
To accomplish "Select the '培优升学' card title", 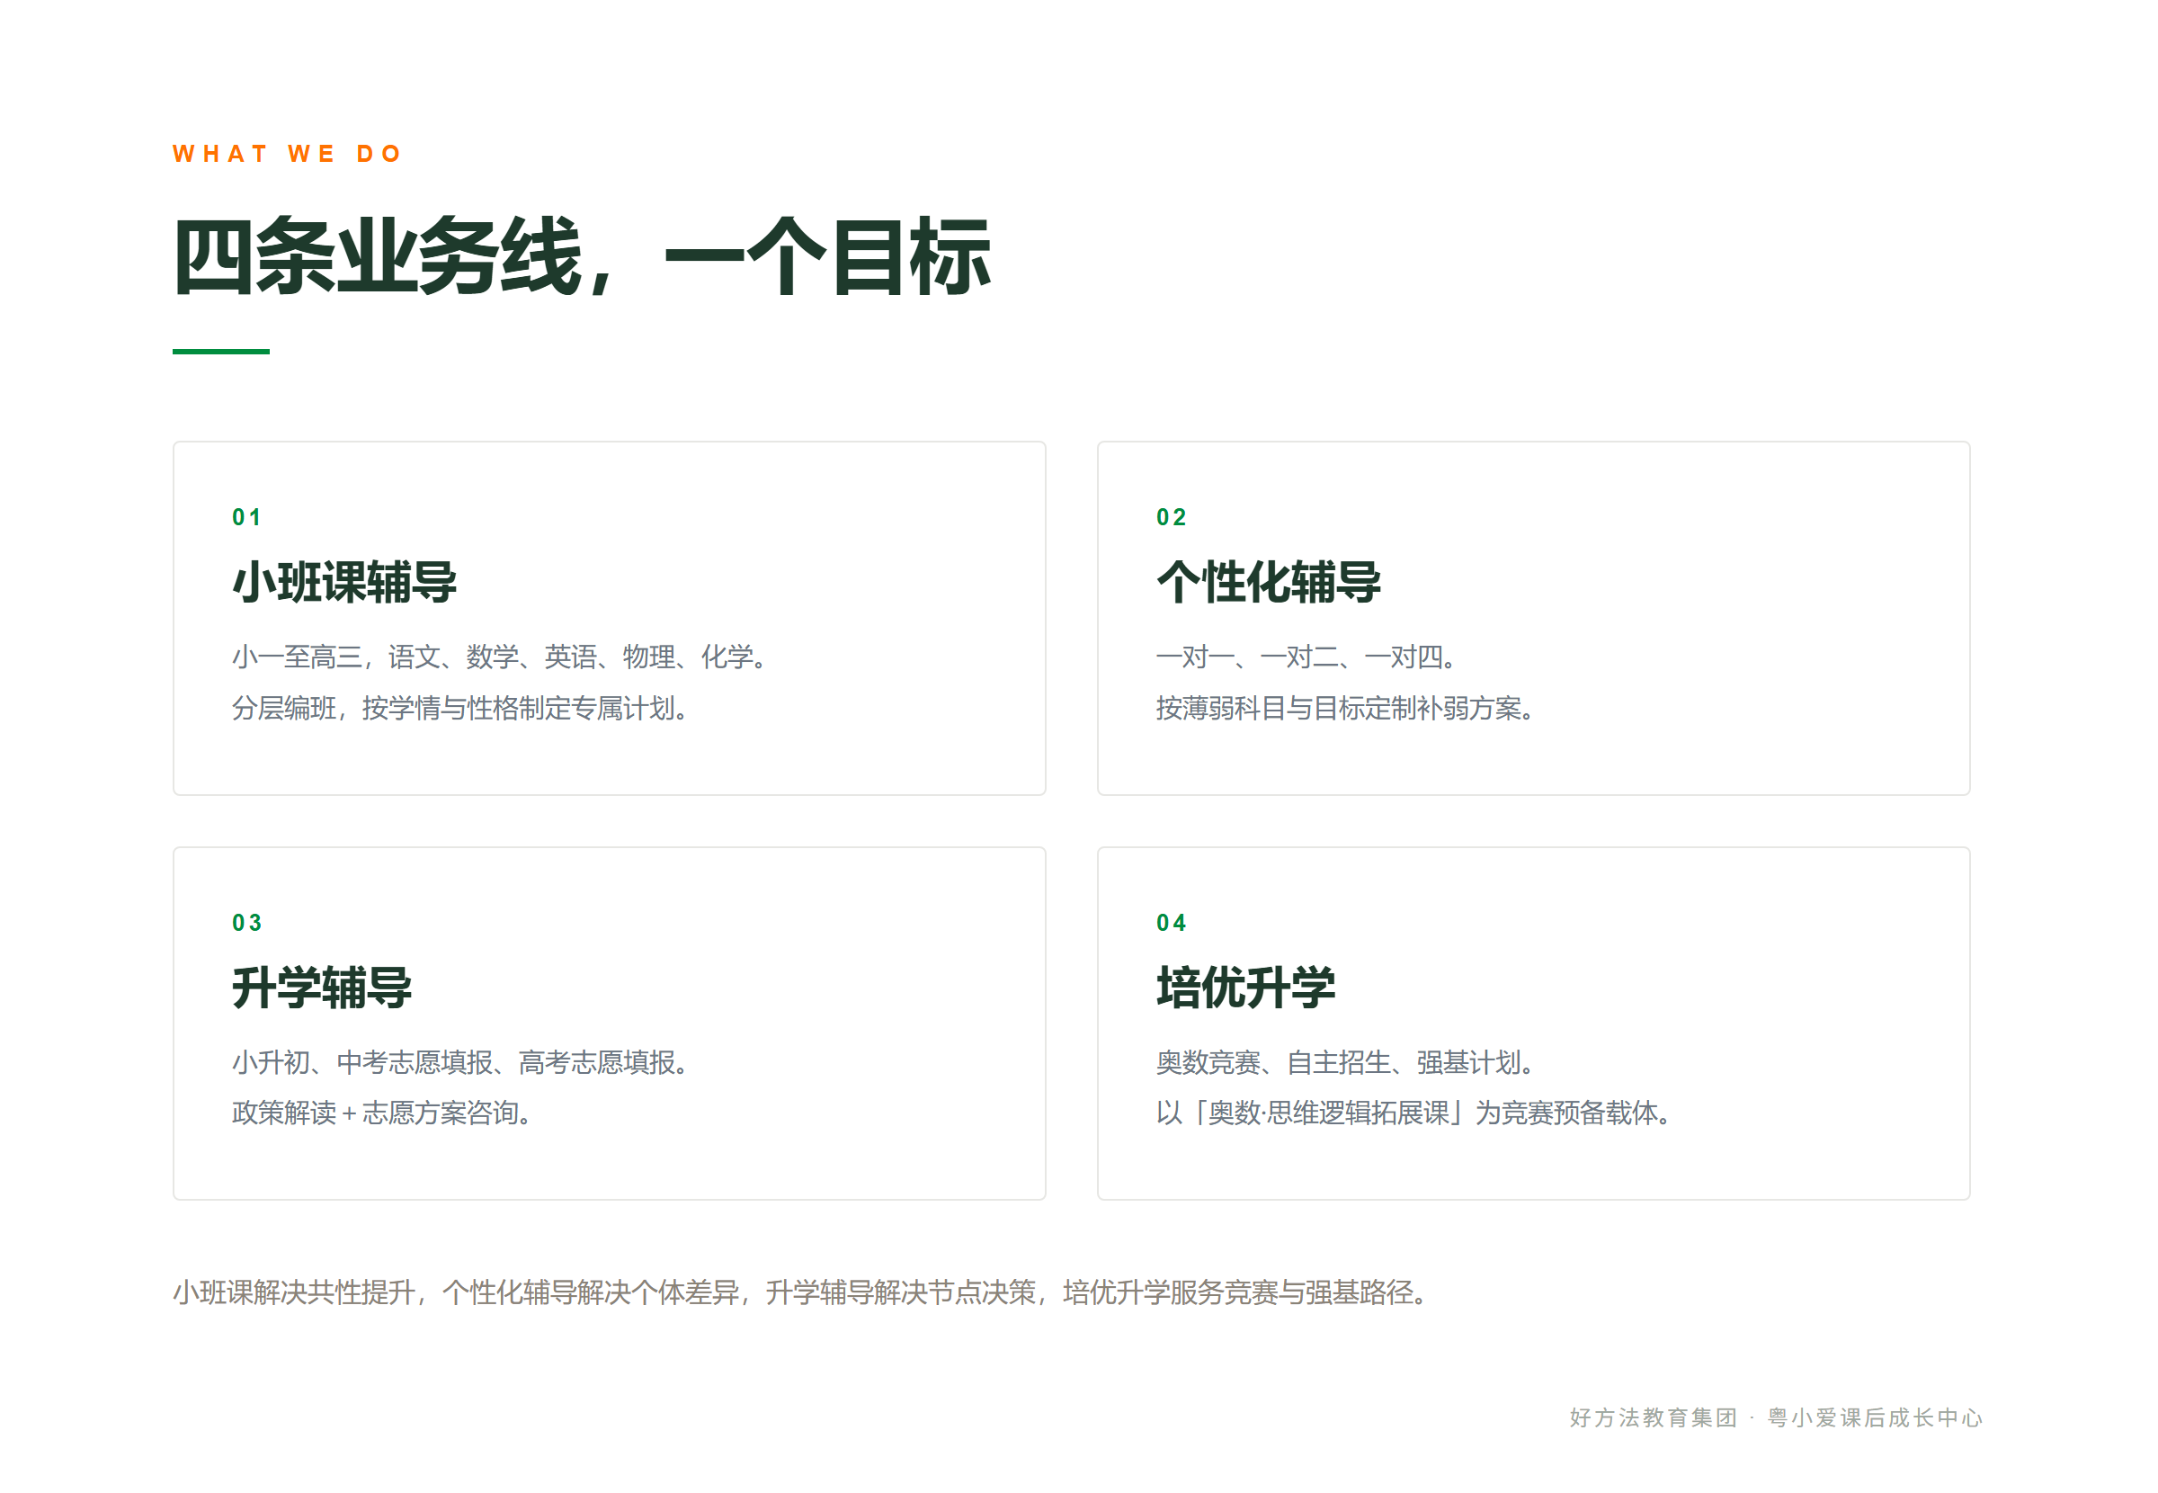I will point(1245,987).
